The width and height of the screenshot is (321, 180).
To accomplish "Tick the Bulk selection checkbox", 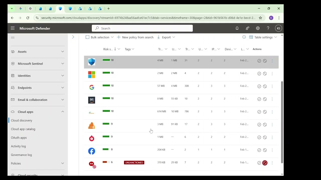I will [x=87, y=37].
